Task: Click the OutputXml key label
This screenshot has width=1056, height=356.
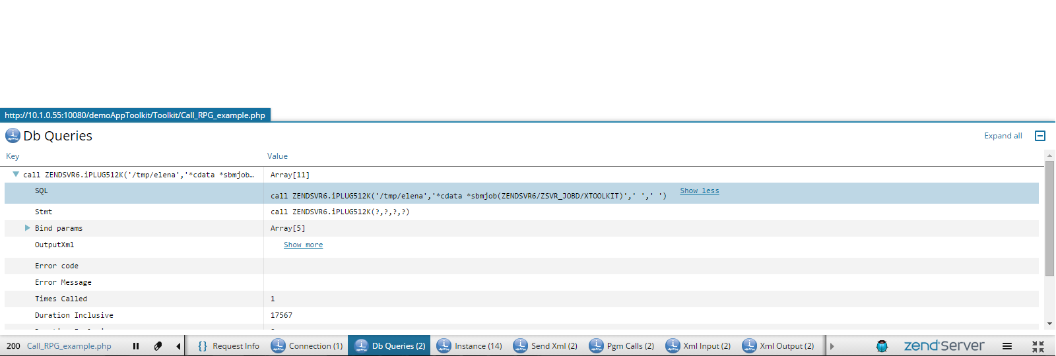Action: 54,245
